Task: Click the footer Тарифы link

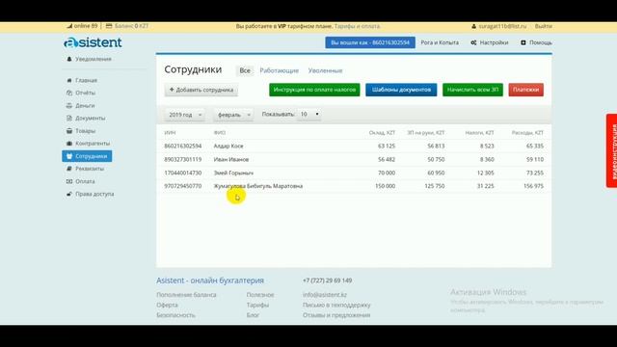Action: (x=257, y=305)
